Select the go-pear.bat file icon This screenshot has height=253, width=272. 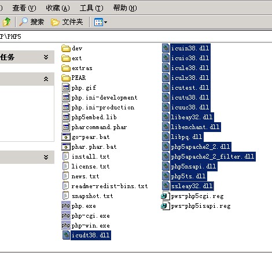click(66, 137)
